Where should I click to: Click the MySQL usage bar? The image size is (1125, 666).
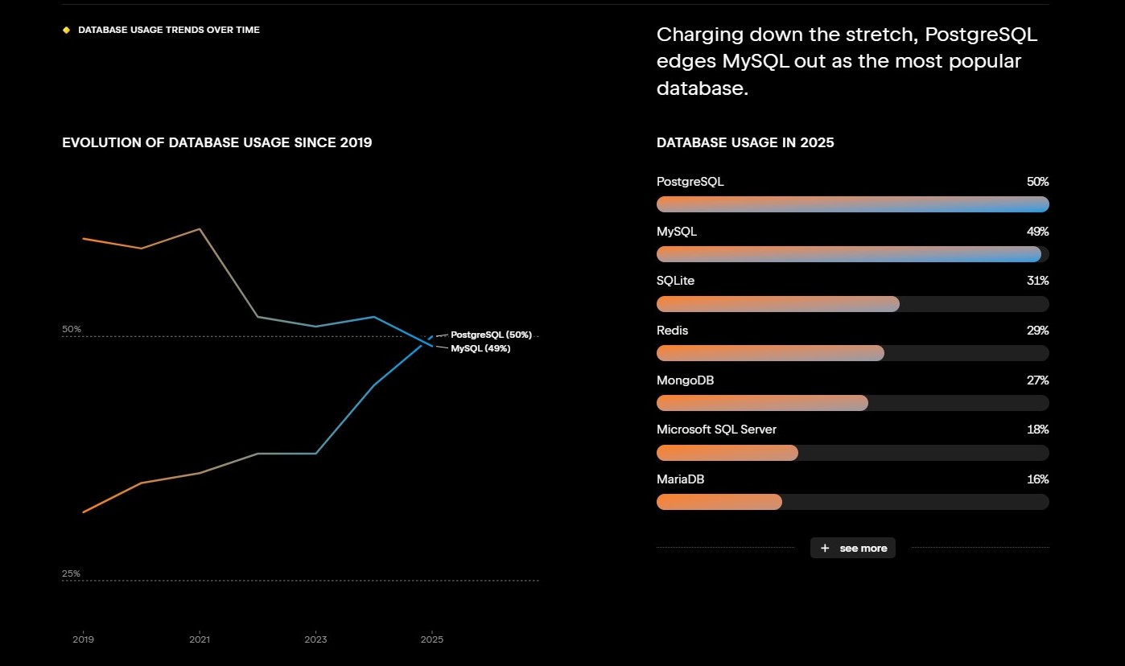point(852,254)
